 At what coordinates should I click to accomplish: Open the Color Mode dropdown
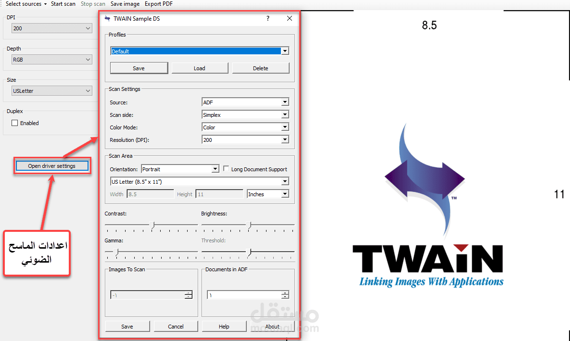tap(245, 127)
